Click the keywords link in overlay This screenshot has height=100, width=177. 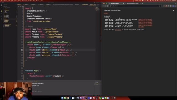pos(118,30)
